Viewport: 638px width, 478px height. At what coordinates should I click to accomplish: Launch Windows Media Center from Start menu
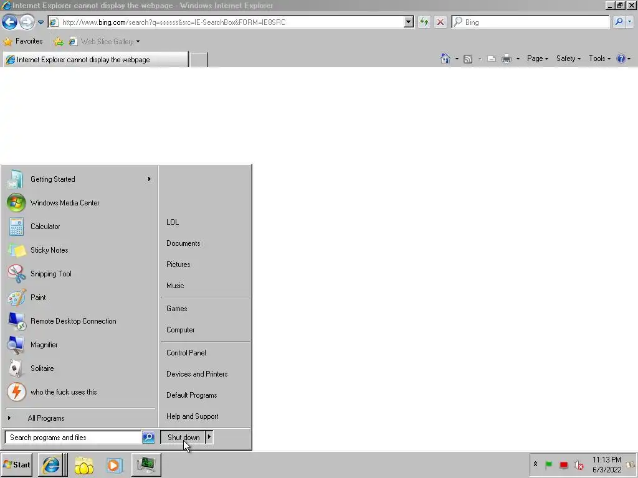pyautogui.click(x=80, y=203)
